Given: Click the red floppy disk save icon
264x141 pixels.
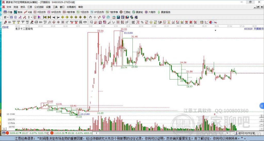Looking at the screenshot, I should [x=127, y=17].
